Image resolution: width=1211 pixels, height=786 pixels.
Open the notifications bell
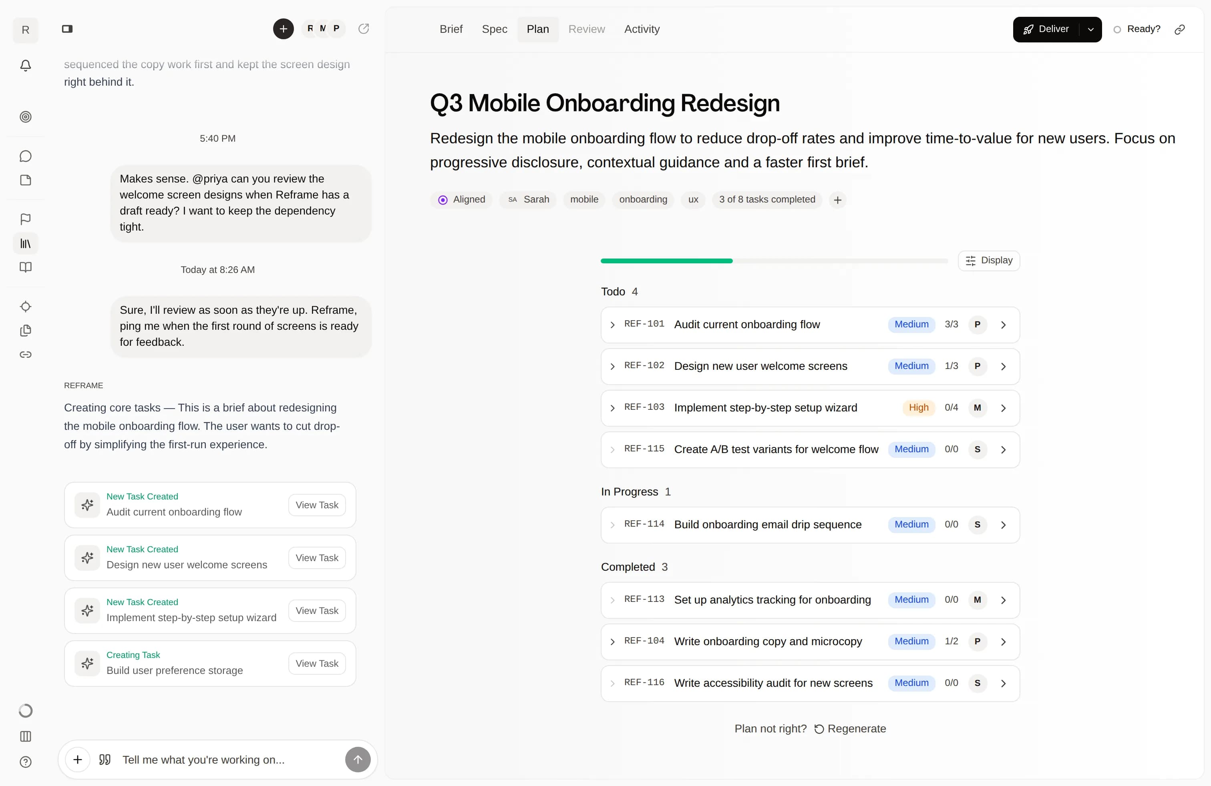point(26,66)
